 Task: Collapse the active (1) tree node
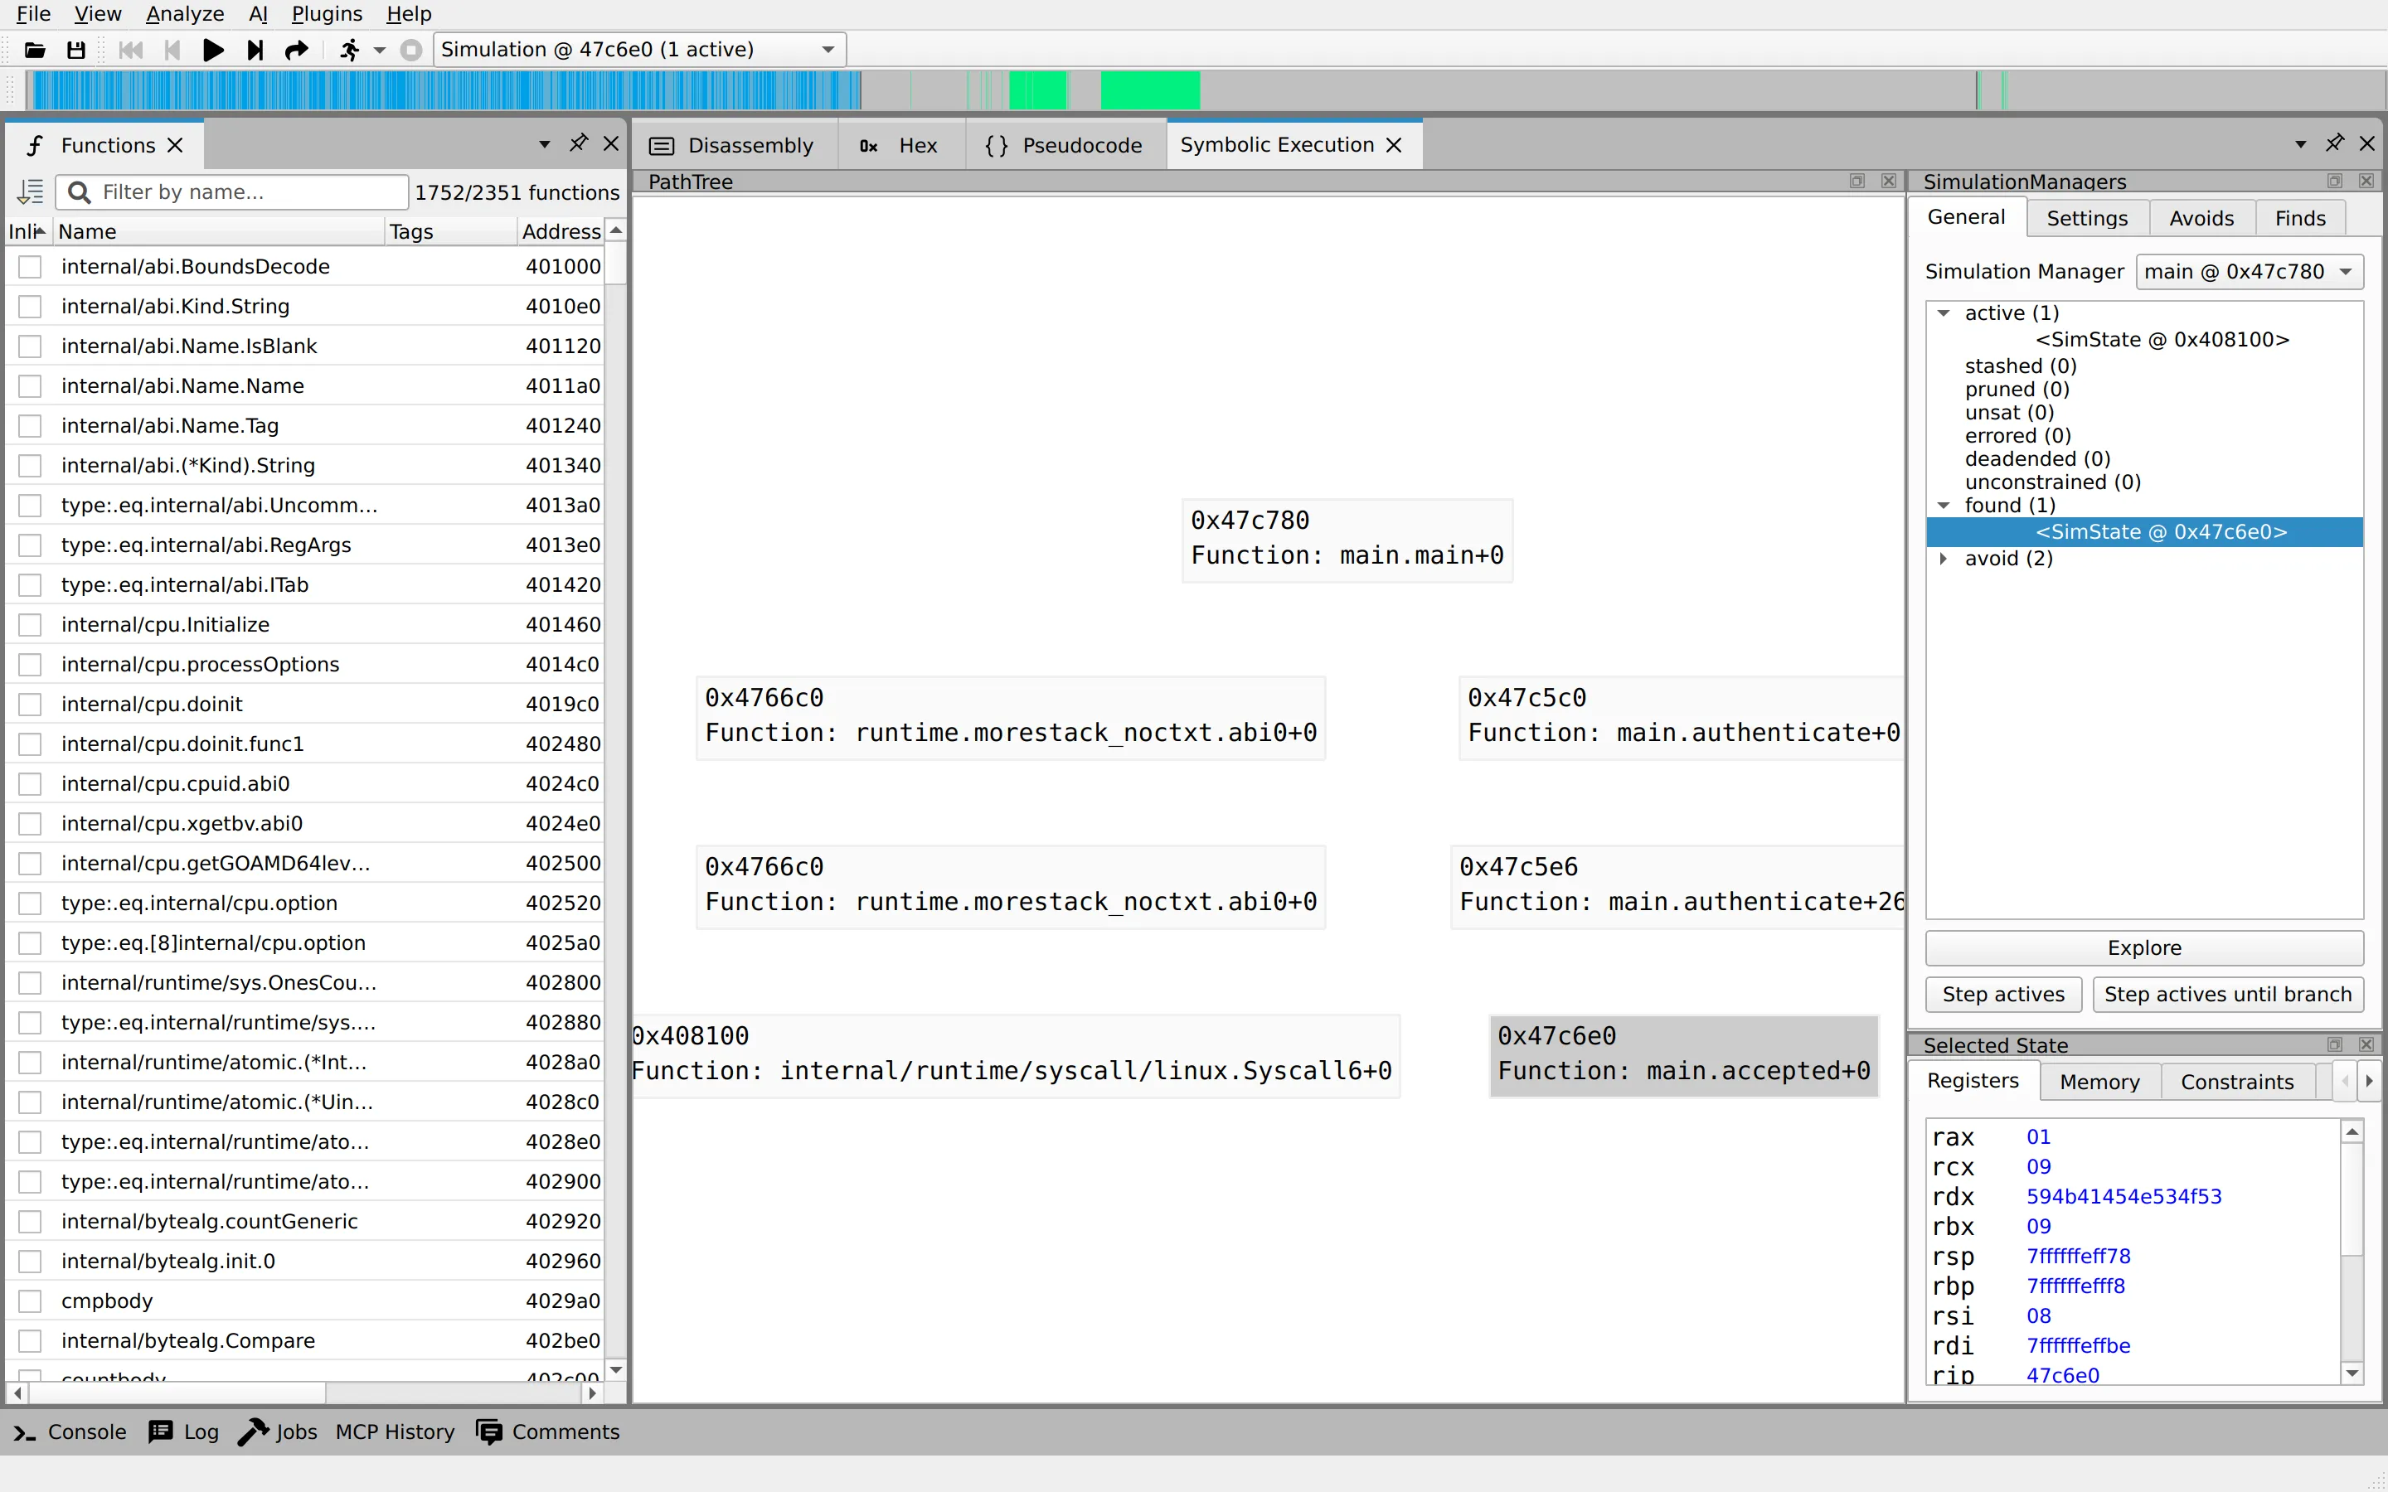pyautogui.click(x=1943, y=312)
